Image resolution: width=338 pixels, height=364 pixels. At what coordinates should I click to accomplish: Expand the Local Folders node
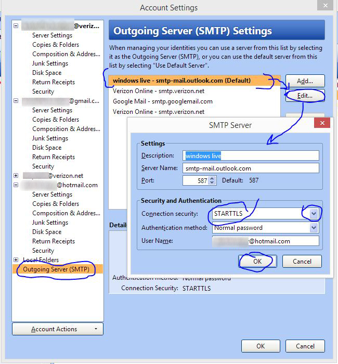[x=16, y=260]
